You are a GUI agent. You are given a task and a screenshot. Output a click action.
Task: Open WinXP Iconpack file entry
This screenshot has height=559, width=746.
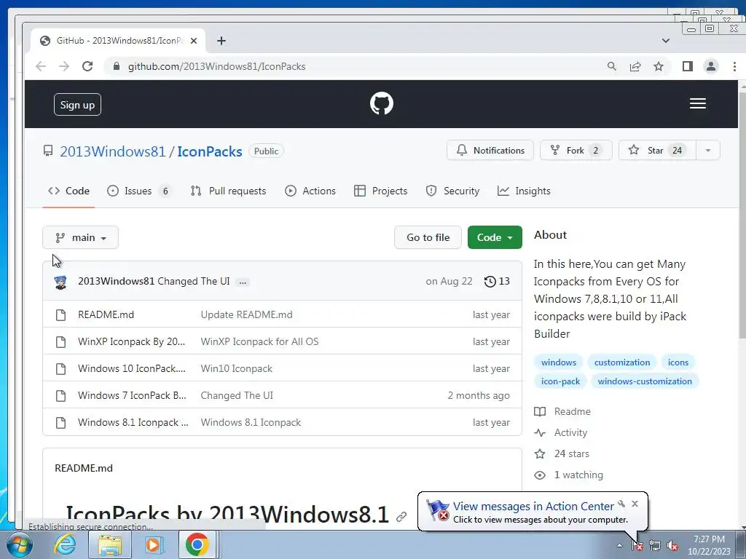pos(132,342)
